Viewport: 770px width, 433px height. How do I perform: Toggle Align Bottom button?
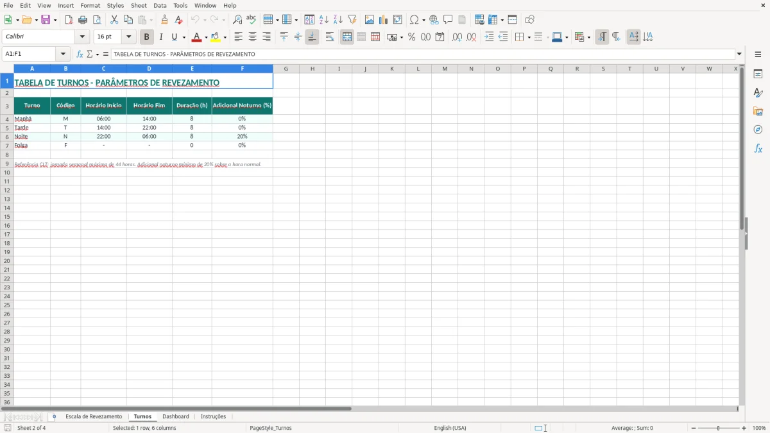click(312, 37)
